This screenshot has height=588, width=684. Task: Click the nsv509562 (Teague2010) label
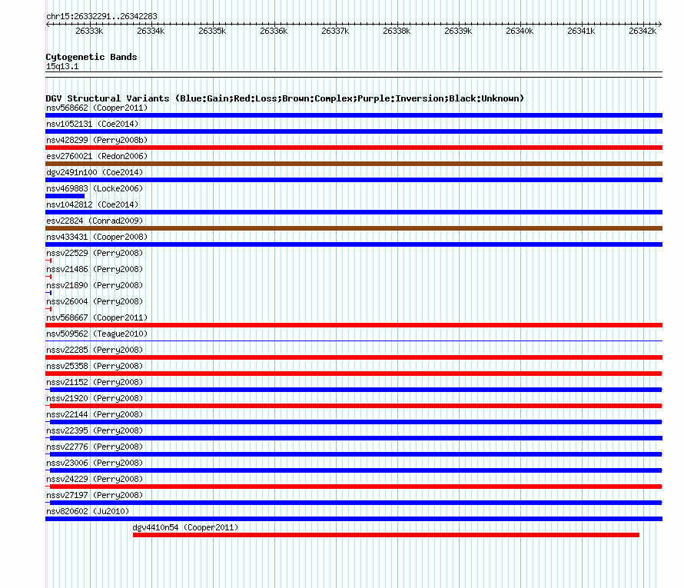pyautogui.click(x=97, y=334)
